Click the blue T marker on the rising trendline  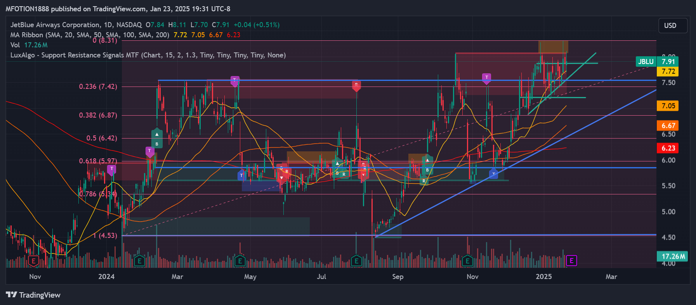(x=493, y=173)
